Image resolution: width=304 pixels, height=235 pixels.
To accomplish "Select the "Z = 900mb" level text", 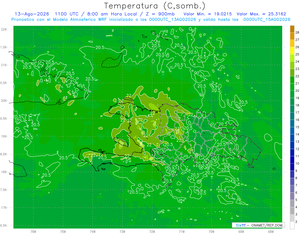I will pyautogui.click(x=160, y=14).
